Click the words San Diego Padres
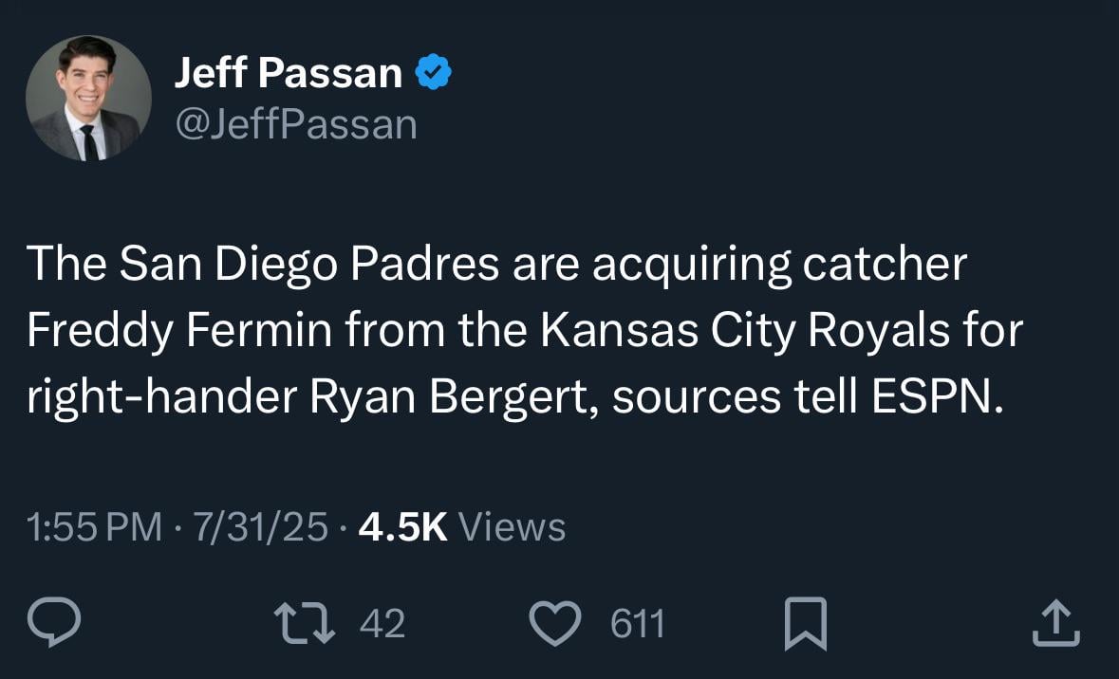This screenshot has width=1119, height=679. click(x=309, y=266)
